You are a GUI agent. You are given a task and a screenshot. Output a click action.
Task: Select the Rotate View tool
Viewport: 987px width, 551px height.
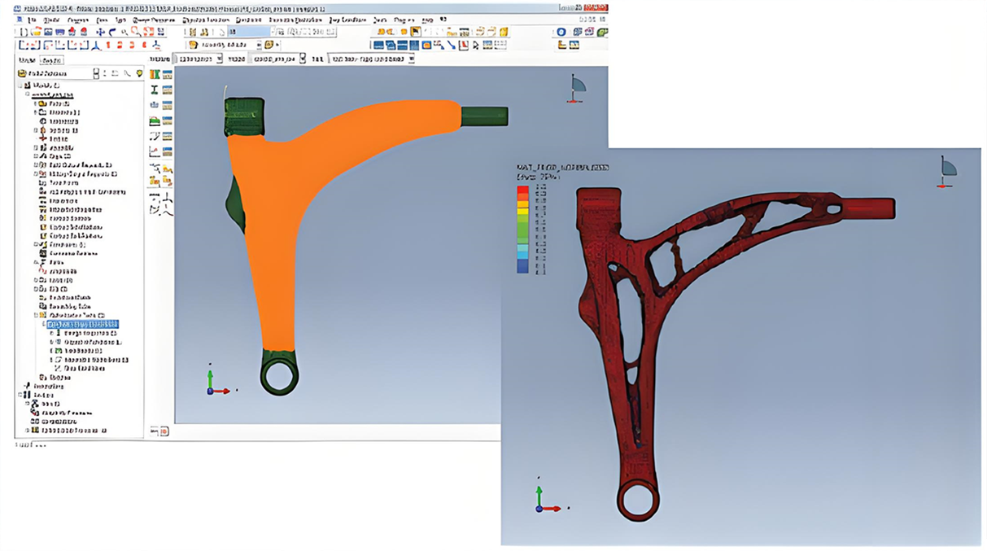coord(112,33)
